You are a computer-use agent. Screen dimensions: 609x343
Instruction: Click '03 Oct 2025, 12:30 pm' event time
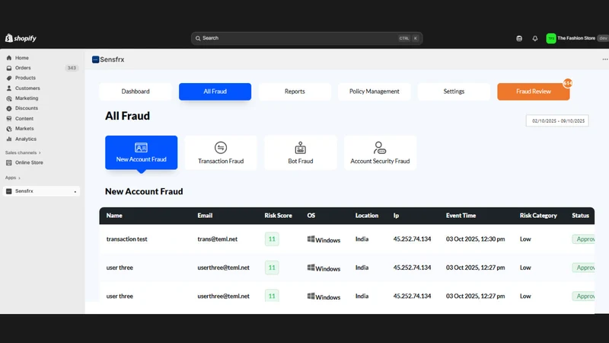click(x=475, y=239)
